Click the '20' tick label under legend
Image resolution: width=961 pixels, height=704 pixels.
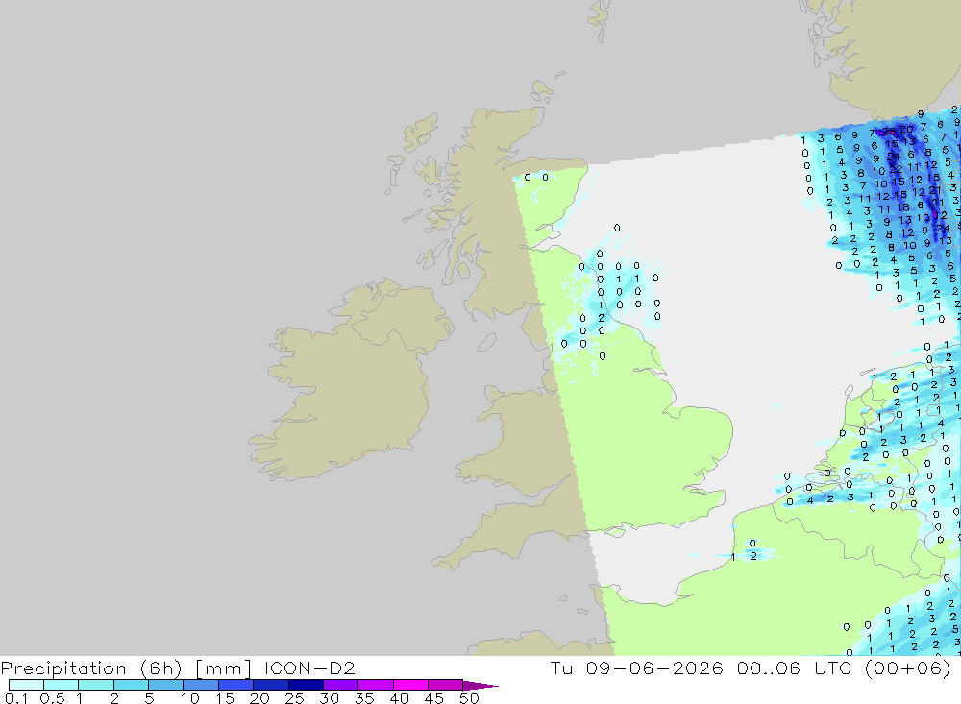pos(259,698)
